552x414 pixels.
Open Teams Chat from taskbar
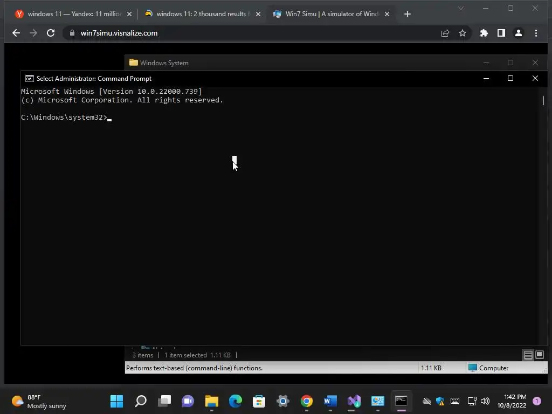tap(188, 401)
